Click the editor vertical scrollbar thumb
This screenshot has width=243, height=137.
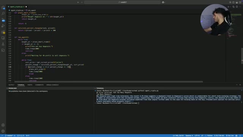coord(242,56)
